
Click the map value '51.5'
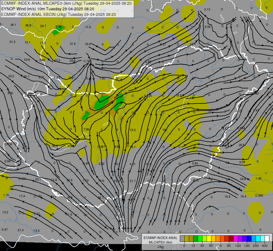(13, 42)
